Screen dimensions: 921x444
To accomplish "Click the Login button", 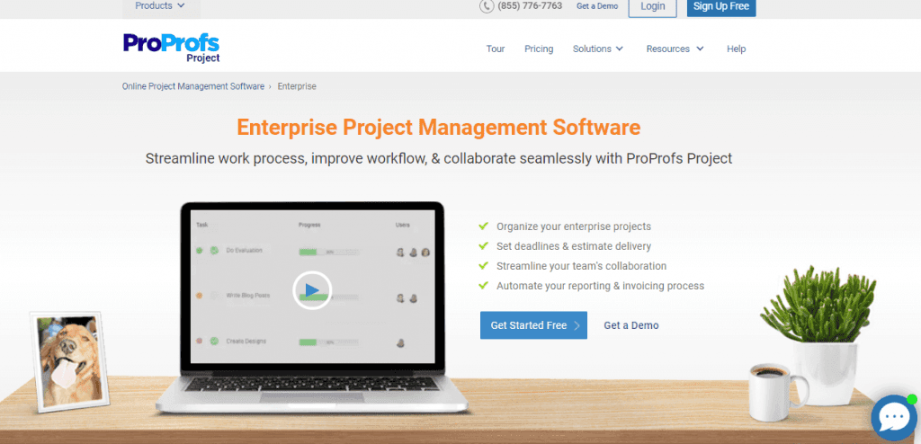I will coord(653,6).
